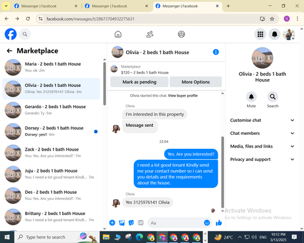The width and height of the screenshot is (304, 243).
Task: Open Windows notification center icon
Action: tap(294, 237)
